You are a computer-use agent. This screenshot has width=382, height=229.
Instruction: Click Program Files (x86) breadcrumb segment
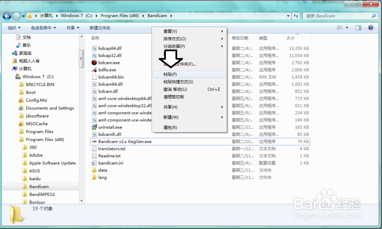tap(120, 16)
